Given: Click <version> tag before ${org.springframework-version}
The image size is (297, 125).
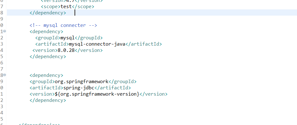Looking at the screenshot, I should (x=42, y=94).
